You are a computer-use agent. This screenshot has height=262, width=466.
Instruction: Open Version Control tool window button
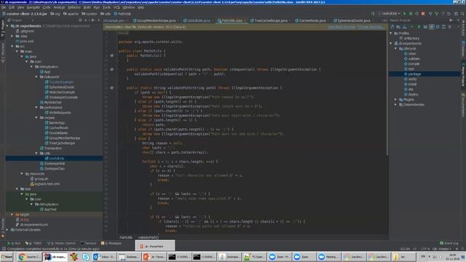point(61,243)
